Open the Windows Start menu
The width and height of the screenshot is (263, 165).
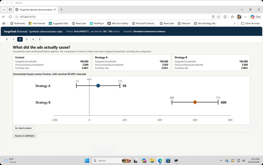click(87, 161)
